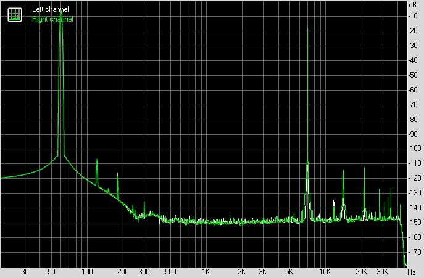
Task: Click the '1K' frequency axis label
Action: [x=206, y=271]
